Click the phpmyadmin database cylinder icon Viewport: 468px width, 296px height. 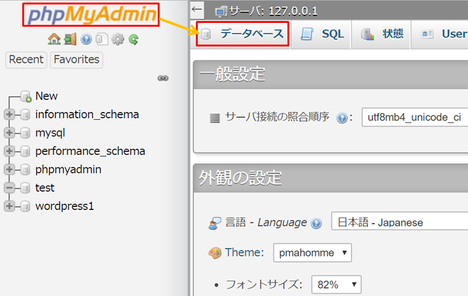tap(25, 170)
